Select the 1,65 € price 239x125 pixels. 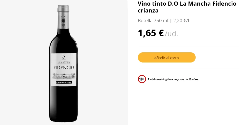151,33
